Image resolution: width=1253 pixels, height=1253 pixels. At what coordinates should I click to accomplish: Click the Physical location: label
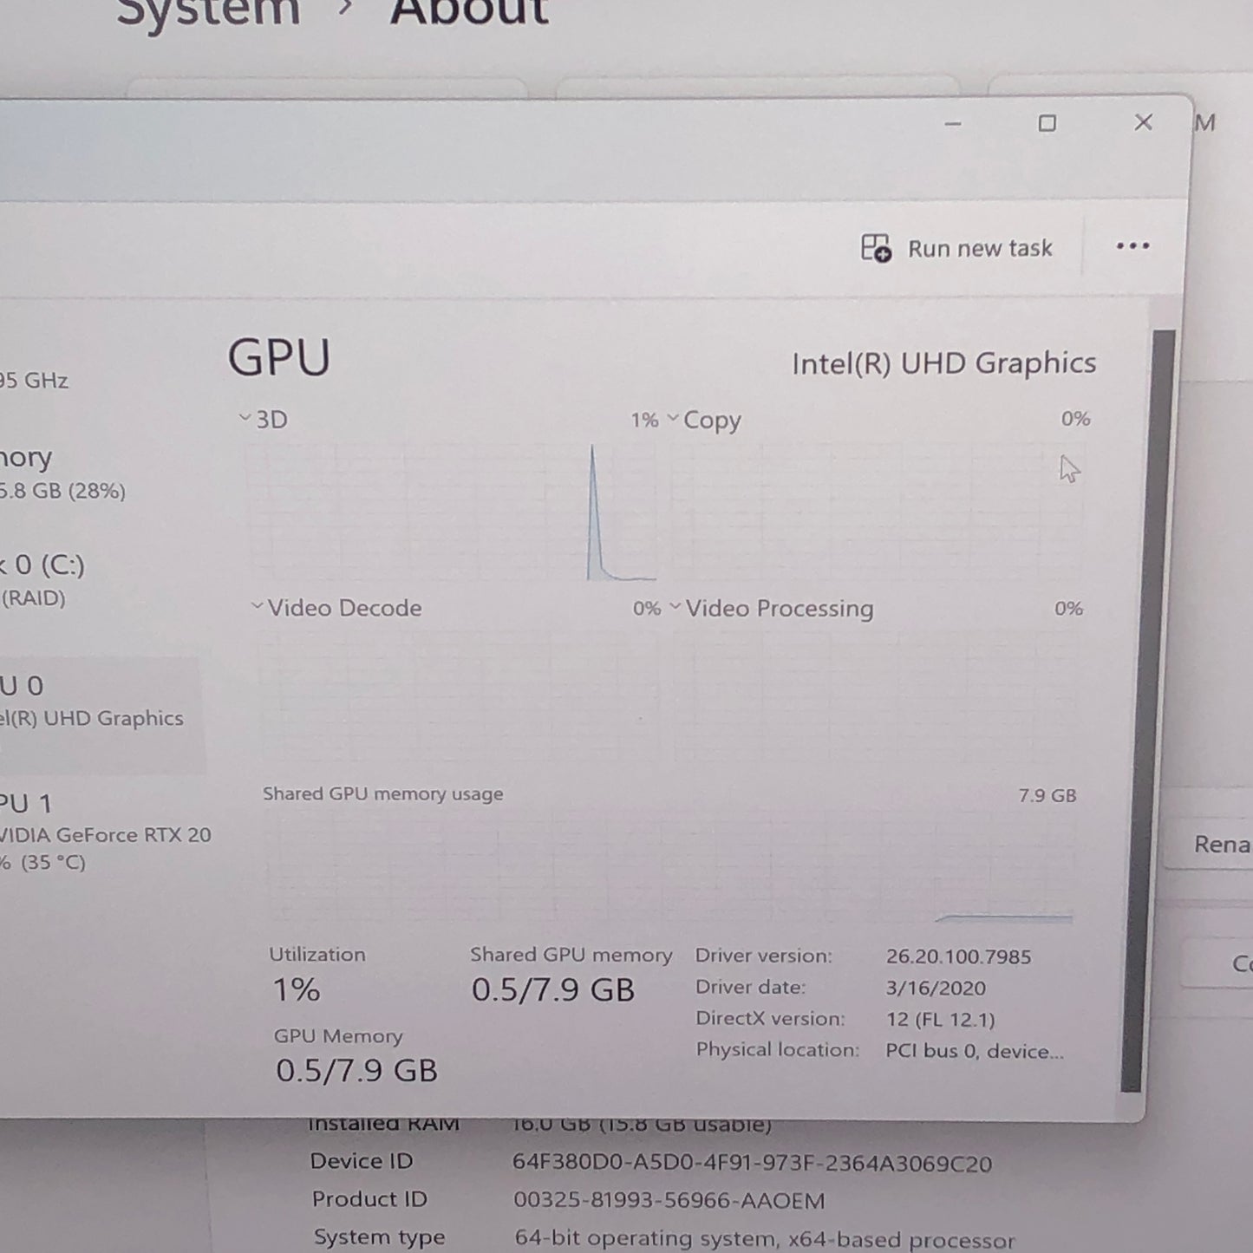coord(777,1050)
